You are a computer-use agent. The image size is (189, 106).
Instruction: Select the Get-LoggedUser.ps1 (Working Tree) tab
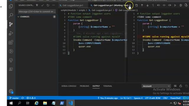110,5
